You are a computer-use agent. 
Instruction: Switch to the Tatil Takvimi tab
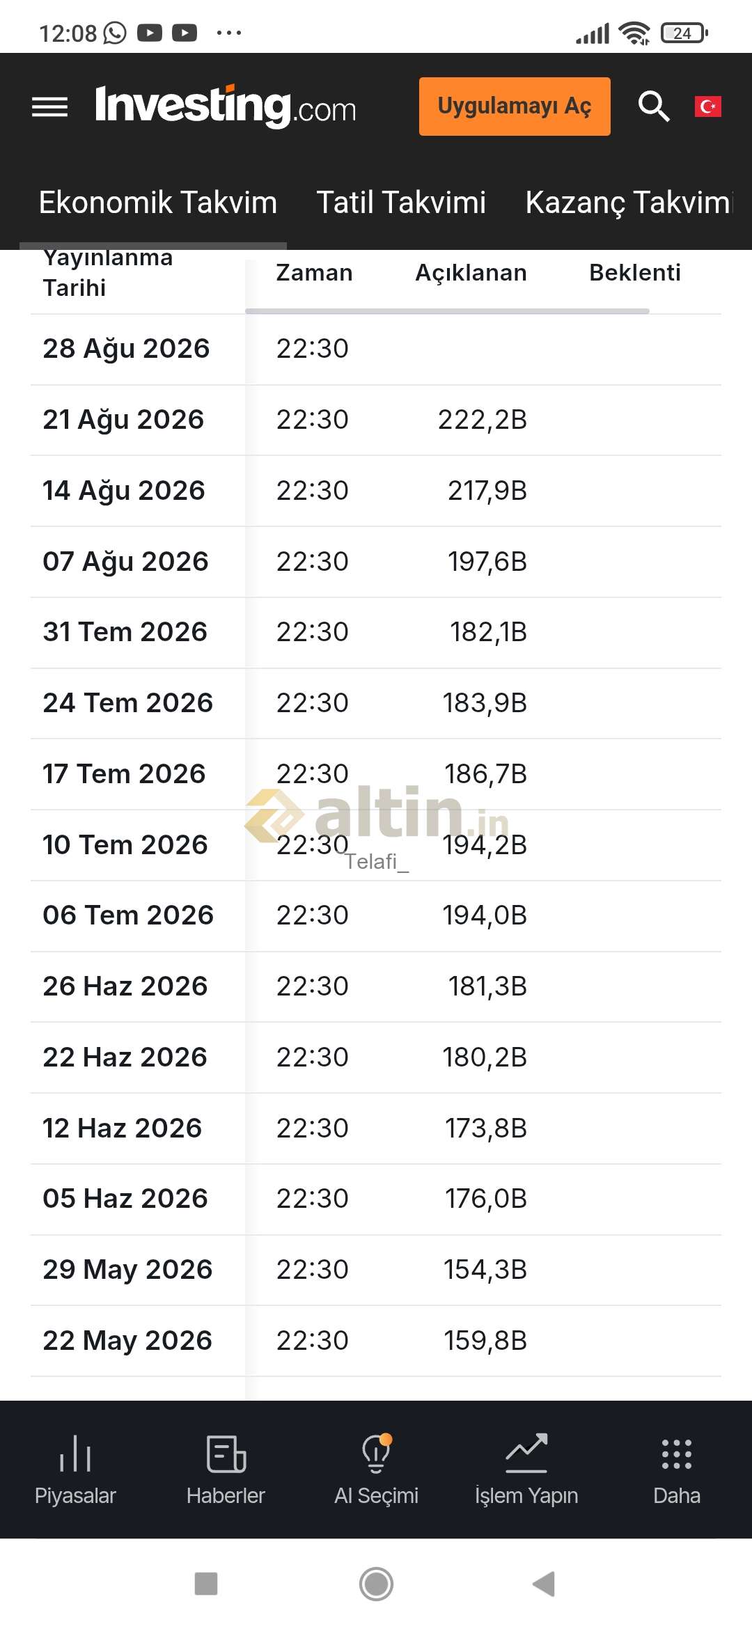tap(401, 203)
